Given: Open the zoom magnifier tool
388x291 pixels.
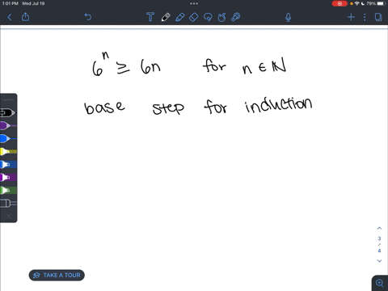Looking at the screenshot, I should tap(380, 283).
